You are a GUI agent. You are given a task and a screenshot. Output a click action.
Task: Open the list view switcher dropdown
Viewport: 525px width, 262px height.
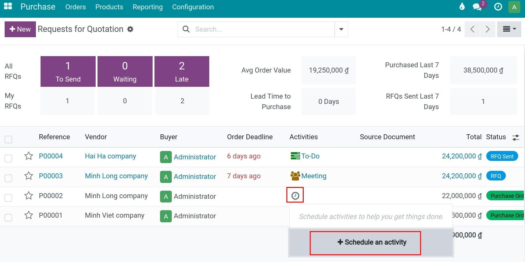coord(509,29)
